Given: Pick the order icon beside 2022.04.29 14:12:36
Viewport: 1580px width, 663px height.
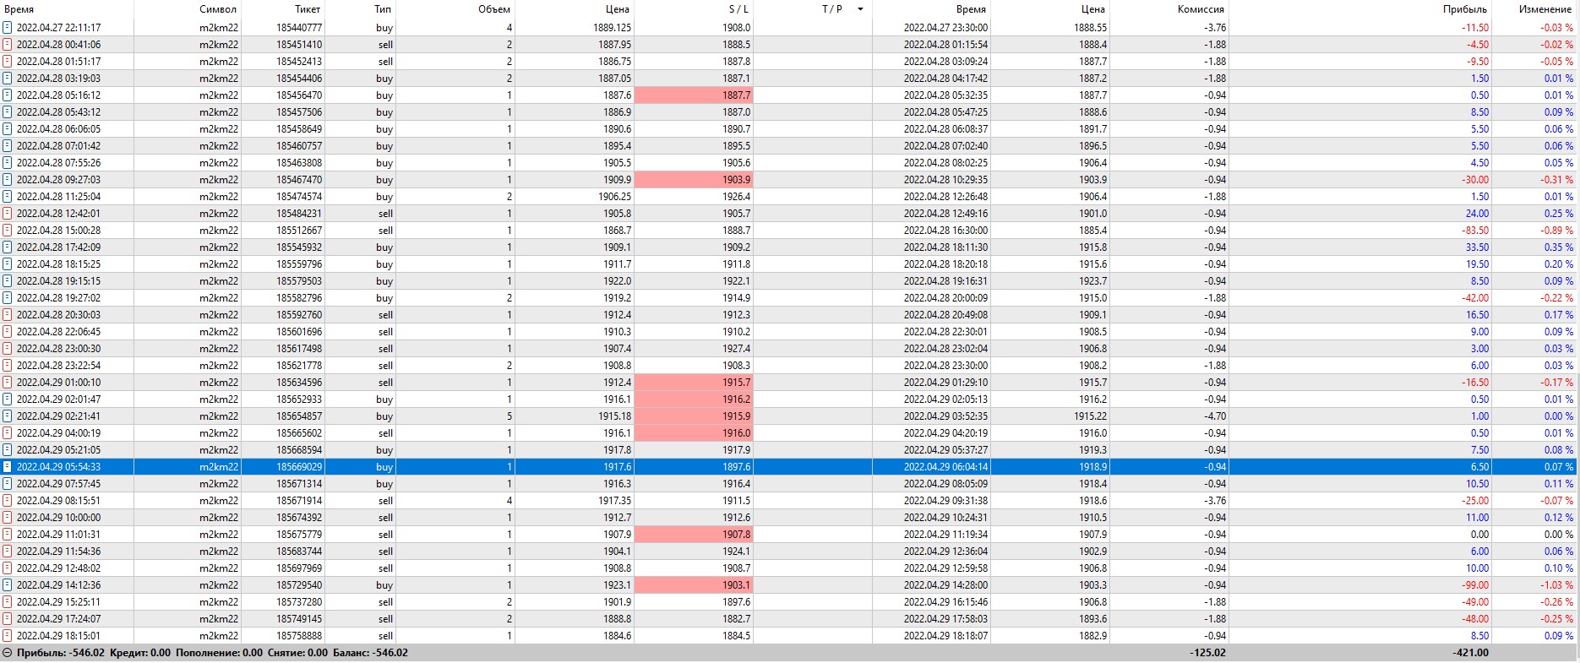Looking at the screenshot, I should coord(8,585).
